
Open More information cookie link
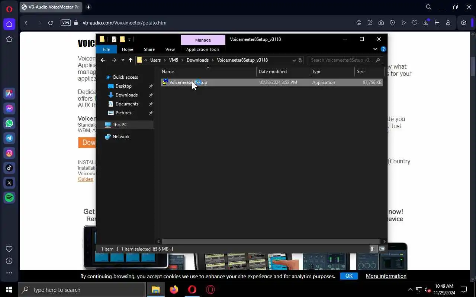coord(386,276)
